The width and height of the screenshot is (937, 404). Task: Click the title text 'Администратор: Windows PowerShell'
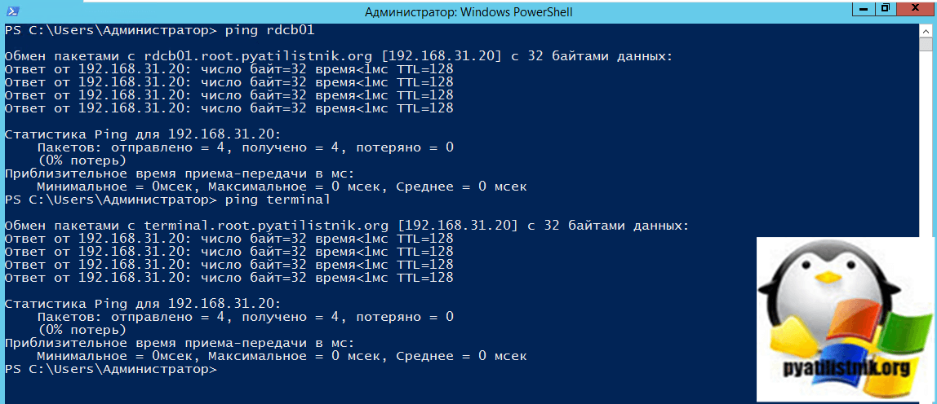pyautogui.click(x=468, y=11)
